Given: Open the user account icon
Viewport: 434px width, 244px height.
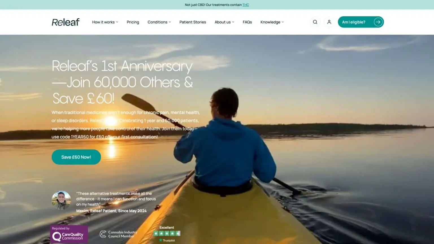Looking at the screenshot, I should (329, 22).
